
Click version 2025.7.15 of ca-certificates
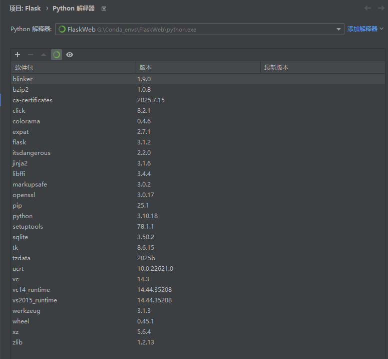click(151, 100)
